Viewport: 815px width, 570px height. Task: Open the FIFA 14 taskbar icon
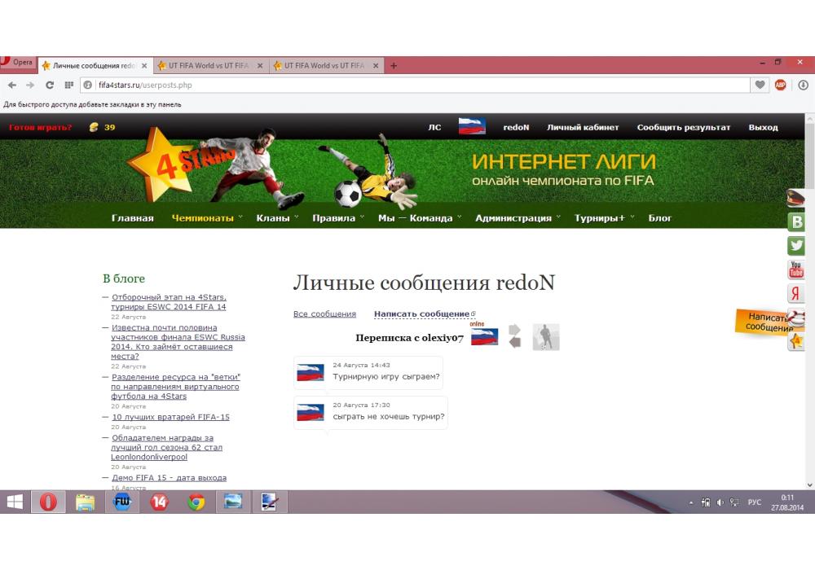(159, 502)
